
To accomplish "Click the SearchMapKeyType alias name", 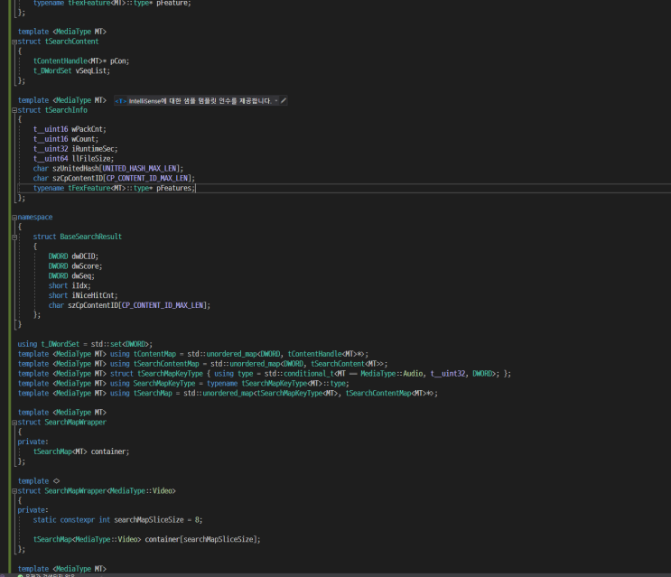I will [163, 384].
